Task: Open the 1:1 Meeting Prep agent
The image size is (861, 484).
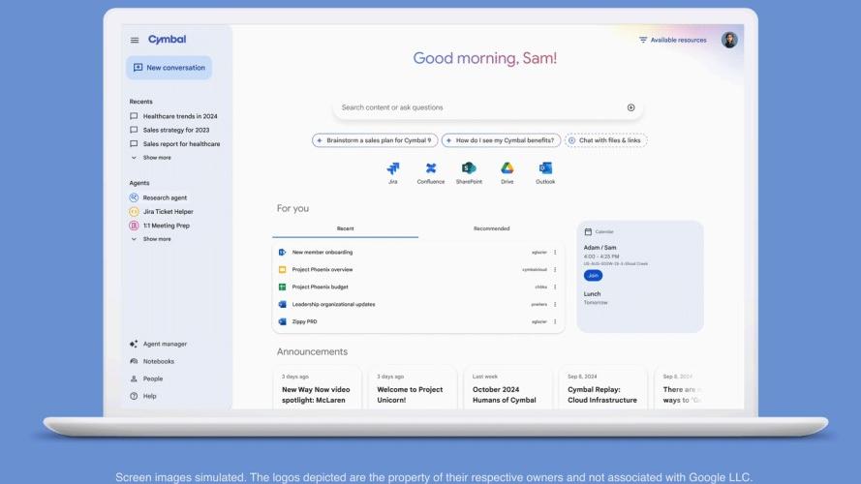Action: 159,226
